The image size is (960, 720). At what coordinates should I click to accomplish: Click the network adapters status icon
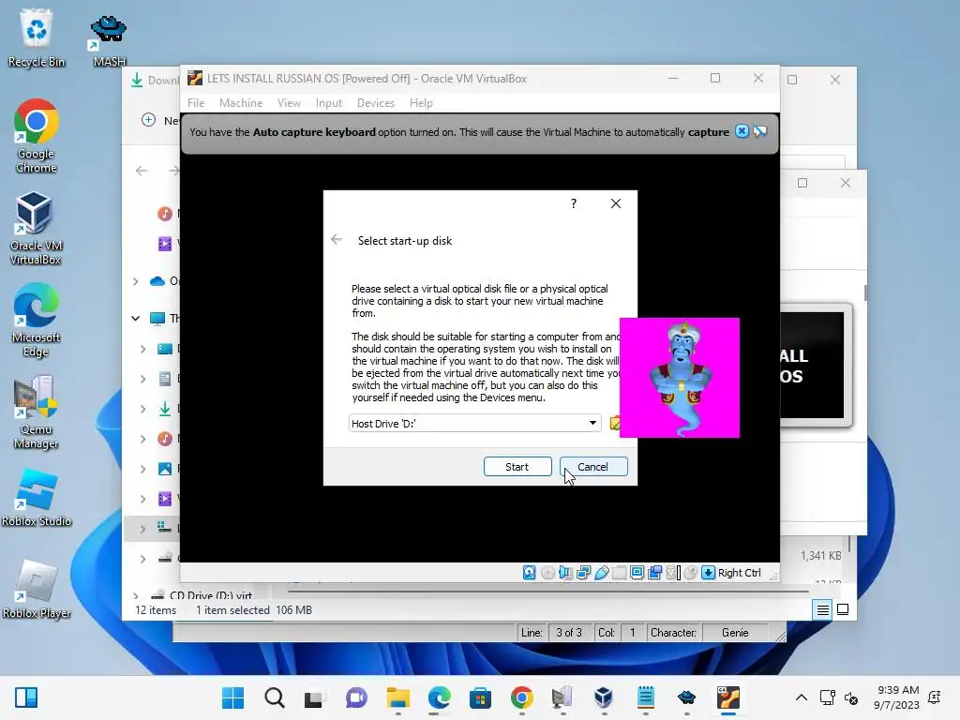583,573
